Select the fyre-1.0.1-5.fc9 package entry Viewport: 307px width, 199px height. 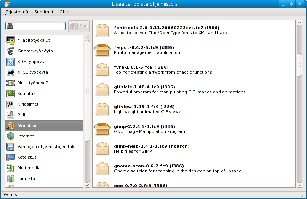[163, 69]
